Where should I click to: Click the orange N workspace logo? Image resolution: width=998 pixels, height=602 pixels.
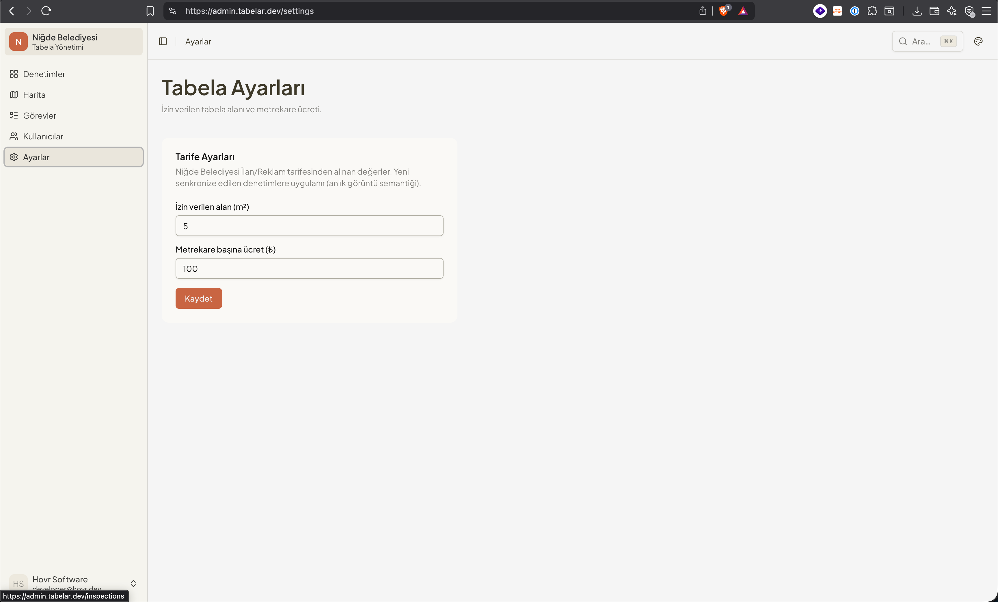tap(18, 42)
